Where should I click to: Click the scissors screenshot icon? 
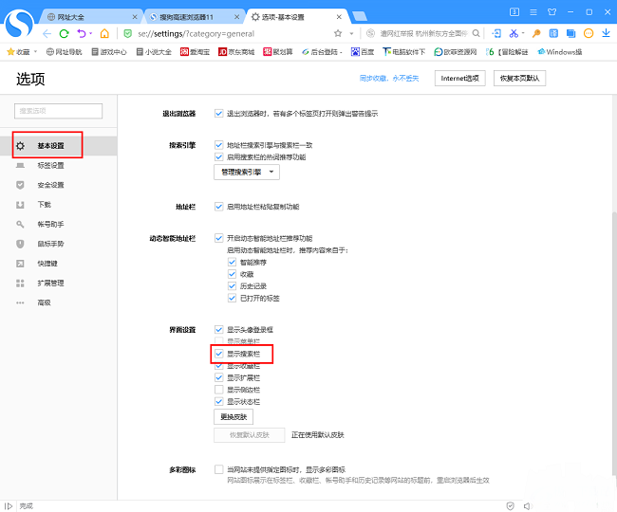pyautogui.click(x=514, y=33)
